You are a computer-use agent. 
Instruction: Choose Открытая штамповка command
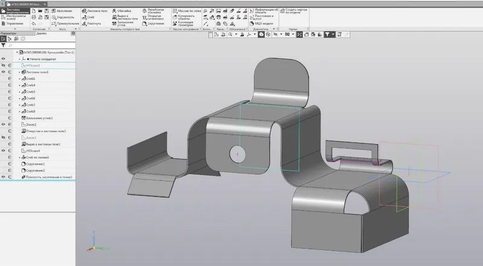(153, 17)
